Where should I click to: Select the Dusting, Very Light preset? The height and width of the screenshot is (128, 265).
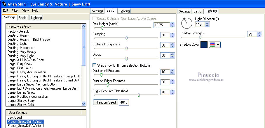[21, 56]
